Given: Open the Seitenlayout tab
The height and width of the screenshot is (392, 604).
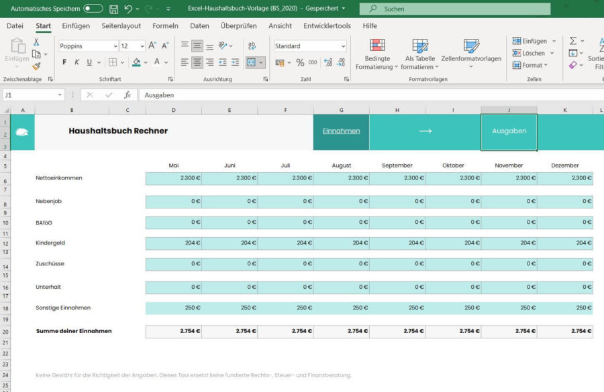Looking at the screenshot, I should point(121,25).
